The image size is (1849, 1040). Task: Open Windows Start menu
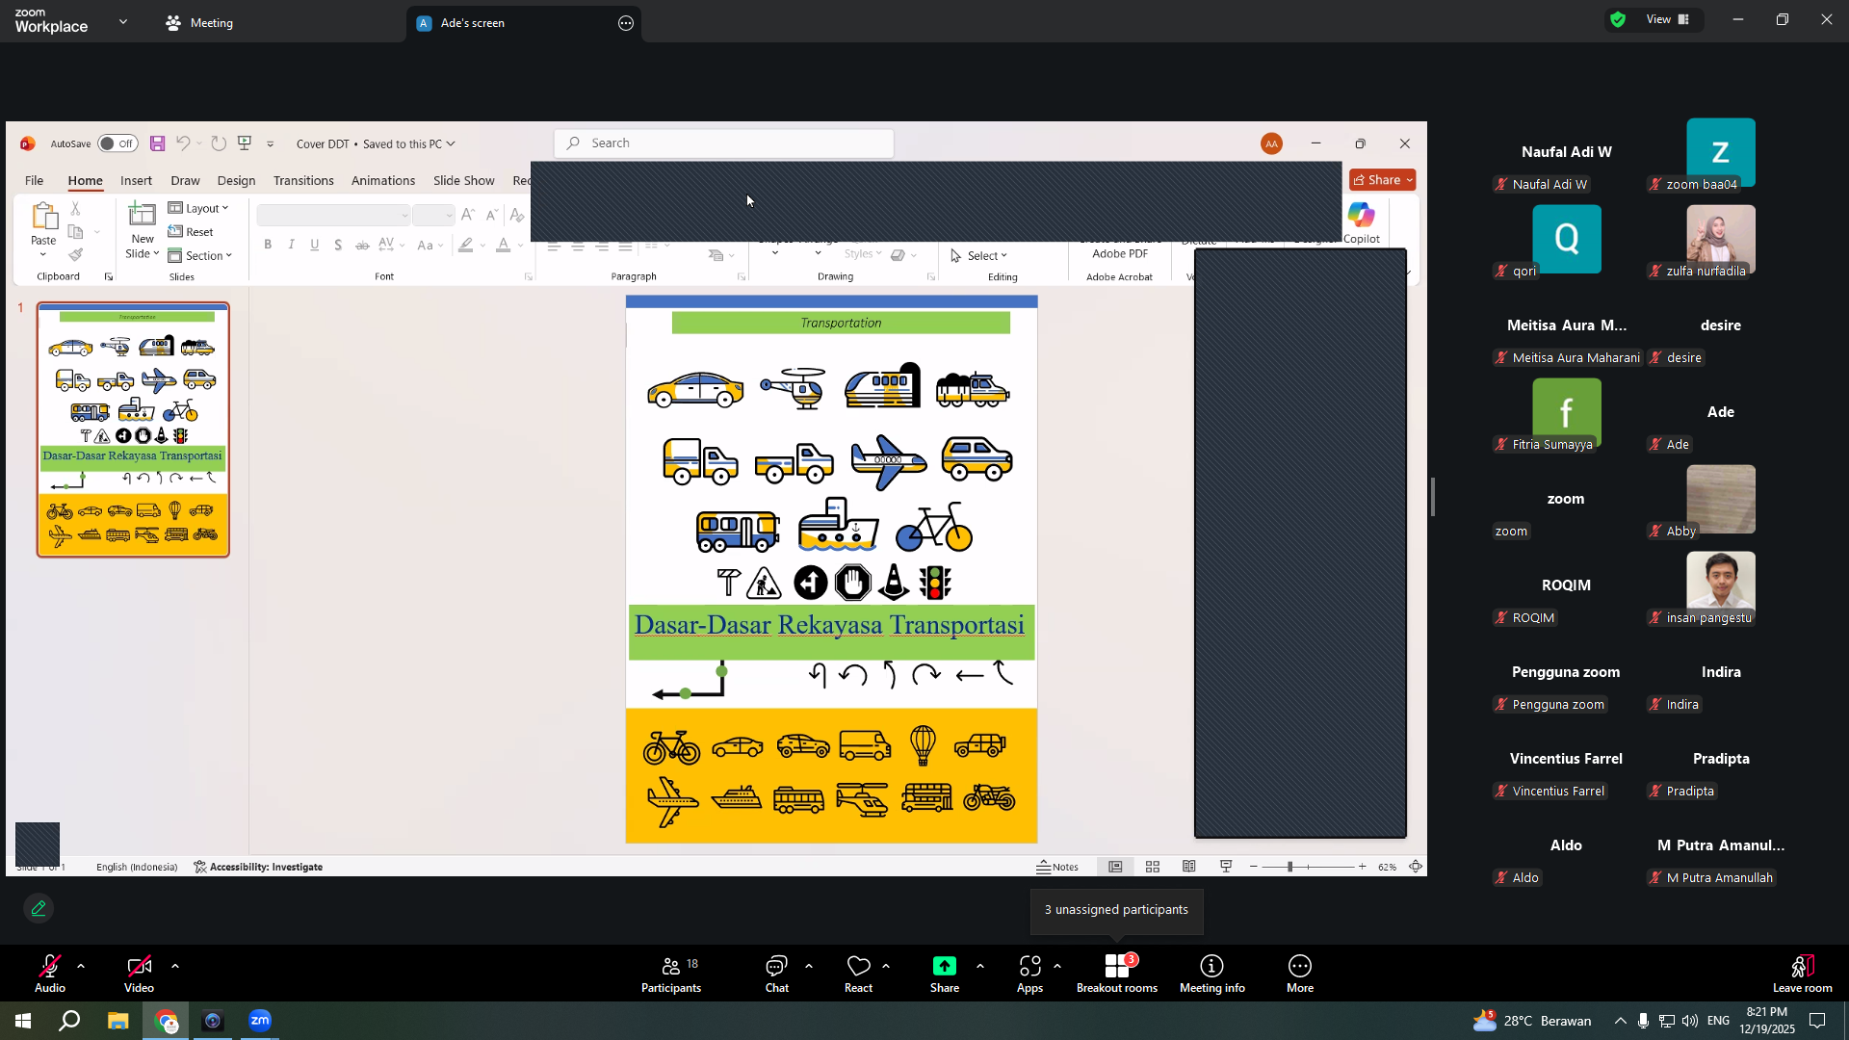[23, 1021]
